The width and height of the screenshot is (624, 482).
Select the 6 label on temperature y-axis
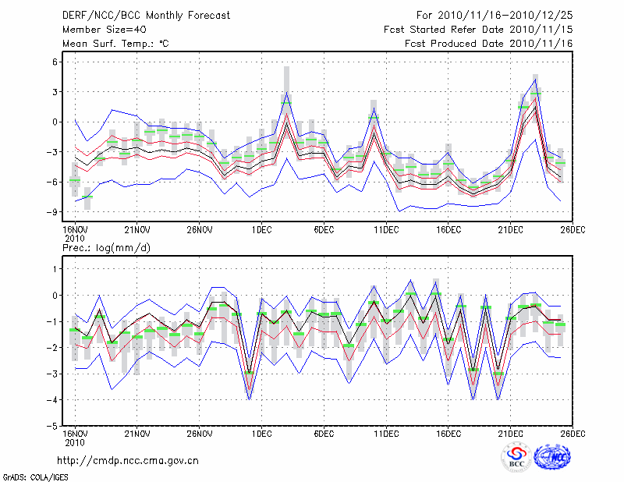55,62
